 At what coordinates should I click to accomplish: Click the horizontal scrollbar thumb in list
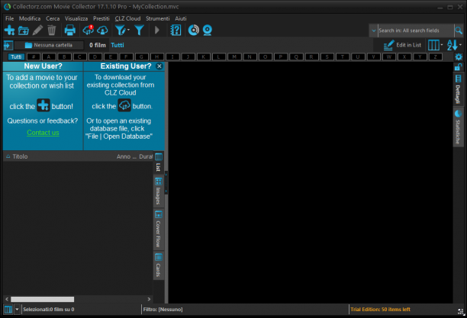click(42, 299)
